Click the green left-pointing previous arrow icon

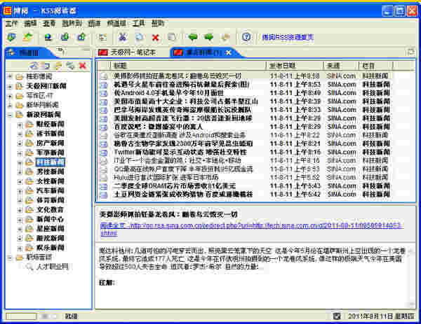(192, 37)
